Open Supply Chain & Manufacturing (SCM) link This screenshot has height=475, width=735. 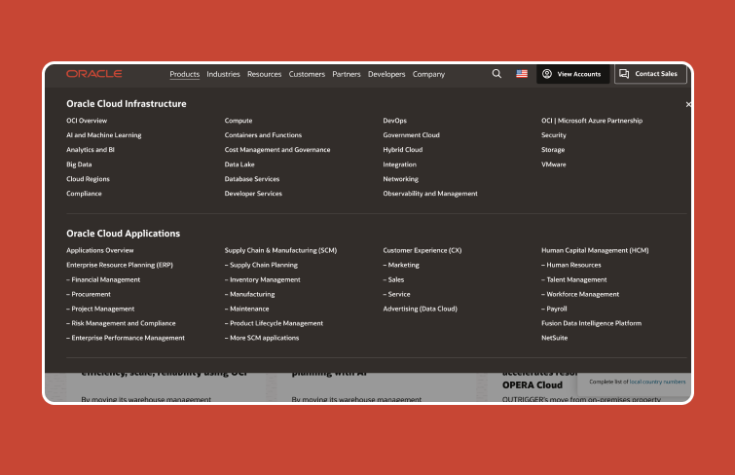tap(280, 250)
